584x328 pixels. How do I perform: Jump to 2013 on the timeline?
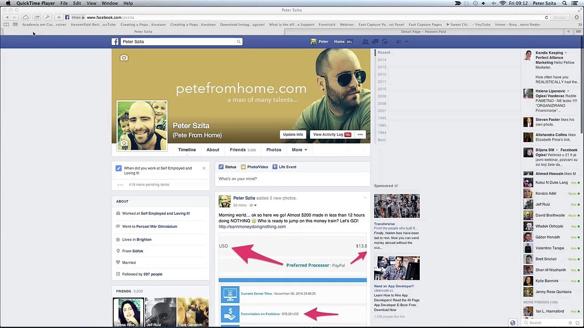(x=382, y=67)
